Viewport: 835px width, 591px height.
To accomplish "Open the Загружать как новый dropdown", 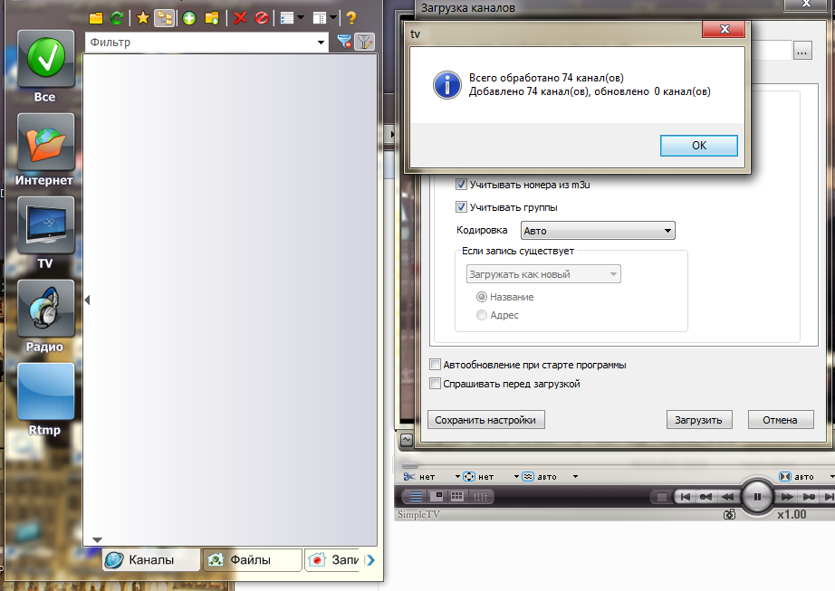I will point(543,274).
